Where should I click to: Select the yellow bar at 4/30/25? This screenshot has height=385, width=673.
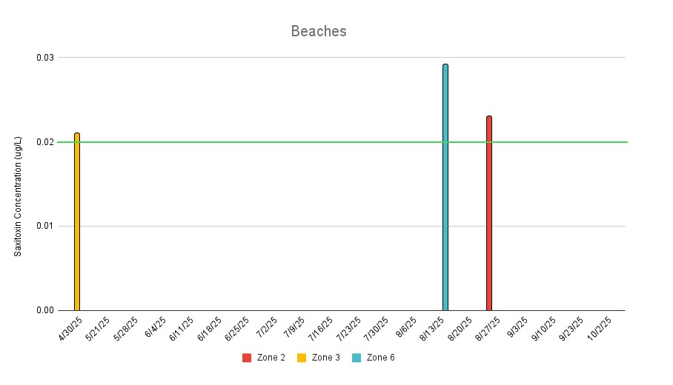[77, 222]
